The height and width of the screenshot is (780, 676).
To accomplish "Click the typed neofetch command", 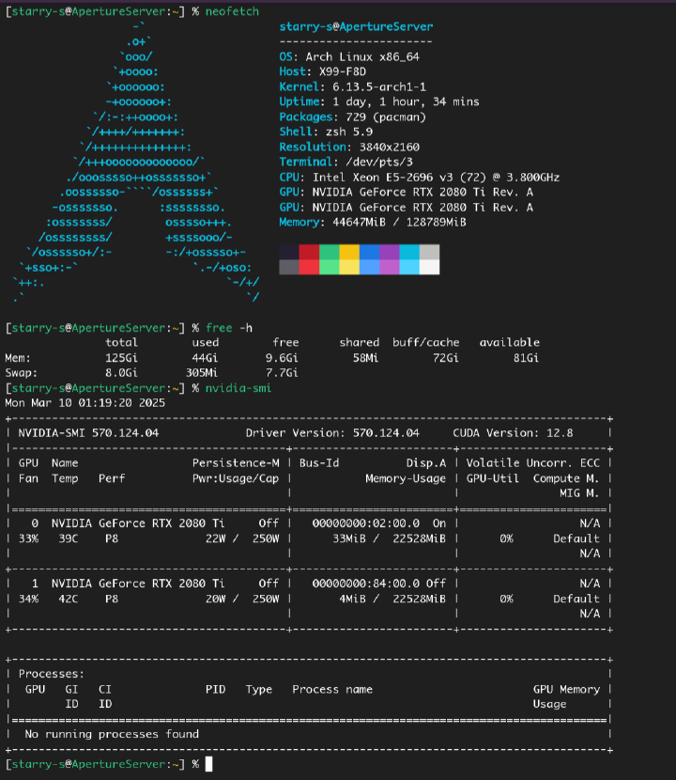I will (232, 11).
